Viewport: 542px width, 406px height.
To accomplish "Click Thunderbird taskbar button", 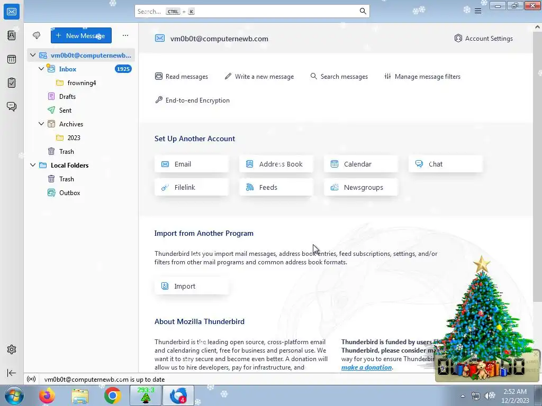I will 178,395.
